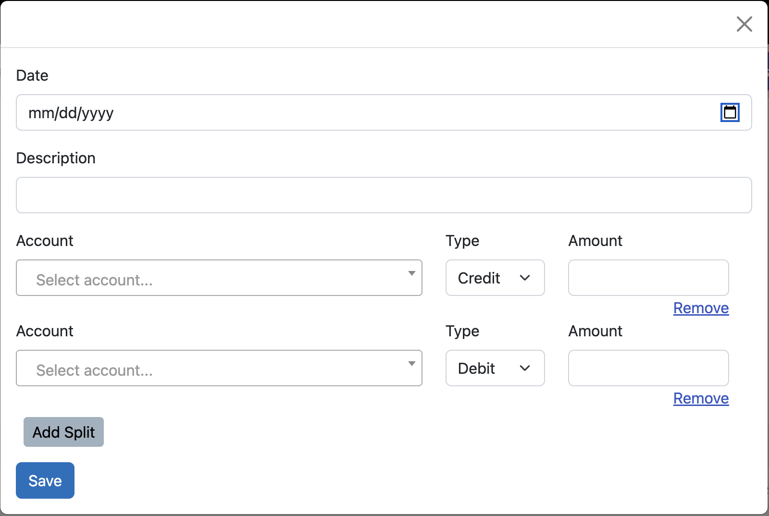Click the Add Split button

(63, 432)
